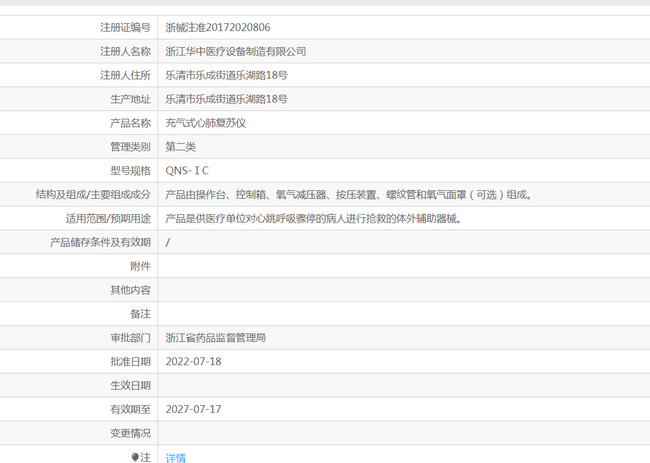This screenshot has height=463, width=650.
Task: Click company name 浙江华中医疗设备制造有限公司
Action: 236,51
